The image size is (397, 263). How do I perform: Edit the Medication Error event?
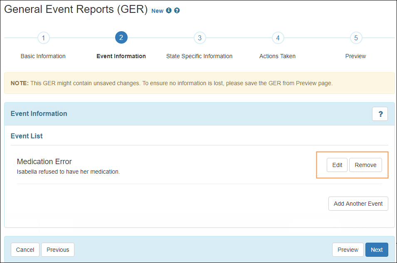tap(337, 165)
